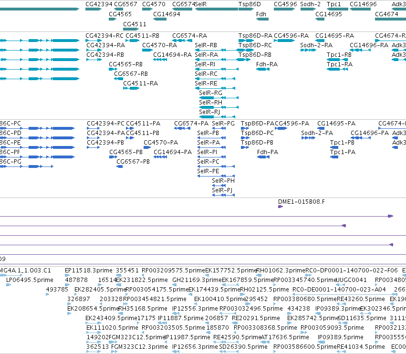The height and width of the screenshot is (354, 406).
Task: Click the CG6567-RB transcript label
Action: (x=131, y=74)
